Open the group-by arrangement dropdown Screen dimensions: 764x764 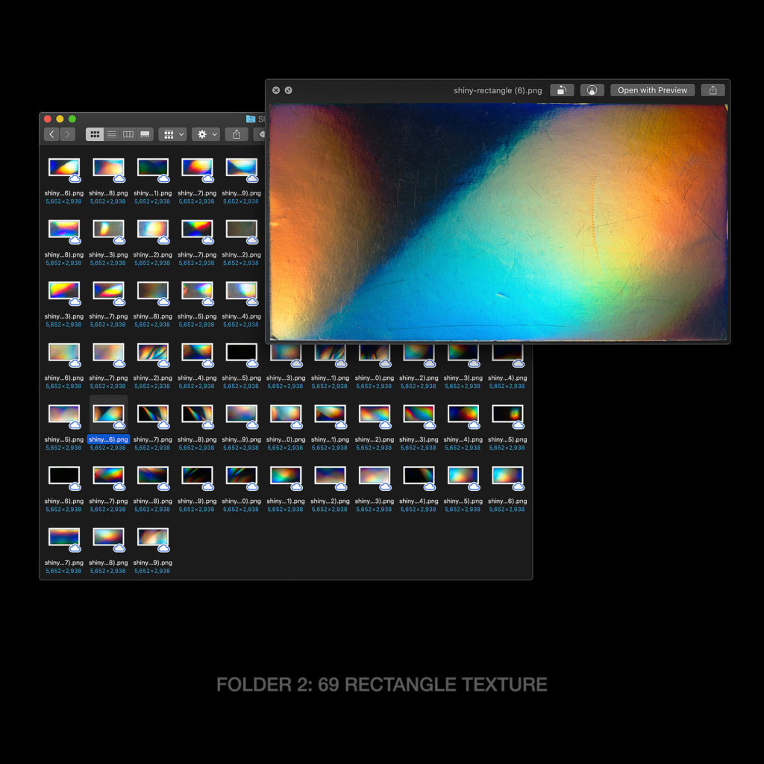[x=173, y=134]
